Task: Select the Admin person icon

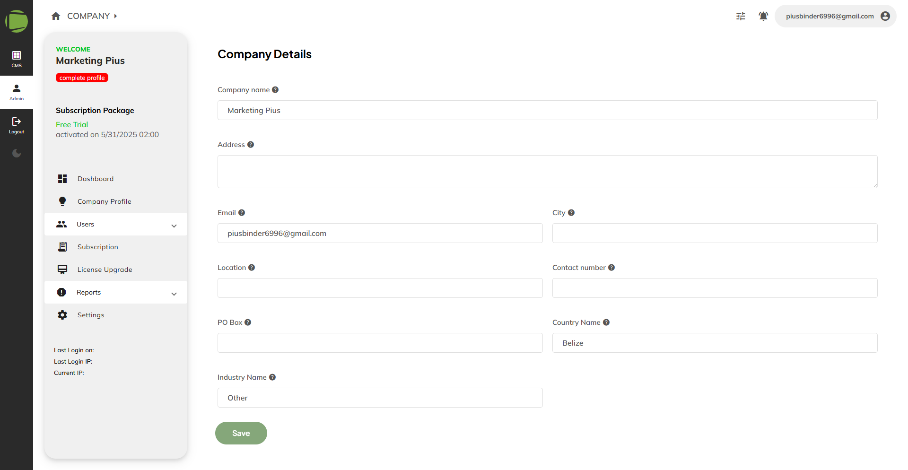Action: point(17,88)
